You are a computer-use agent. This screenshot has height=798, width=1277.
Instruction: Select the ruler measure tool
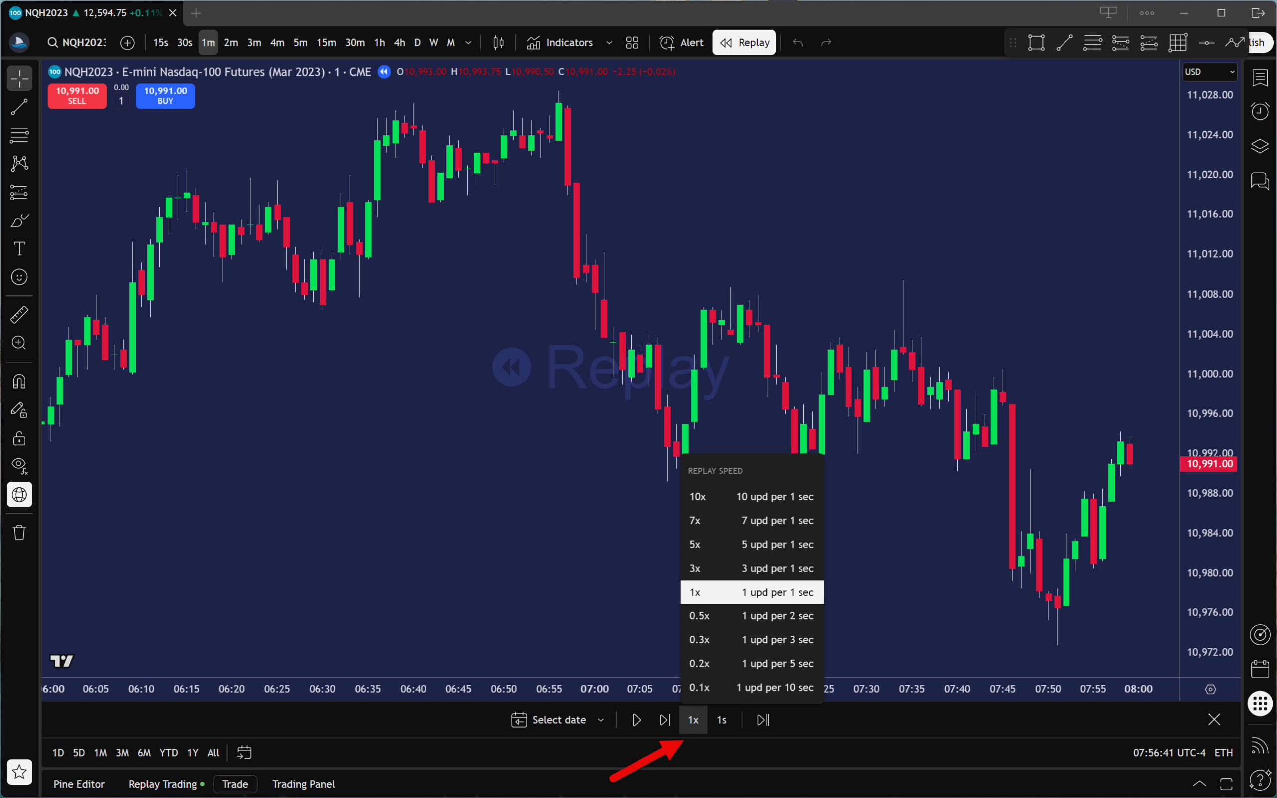pyautogui.click(x=19, y=315)
